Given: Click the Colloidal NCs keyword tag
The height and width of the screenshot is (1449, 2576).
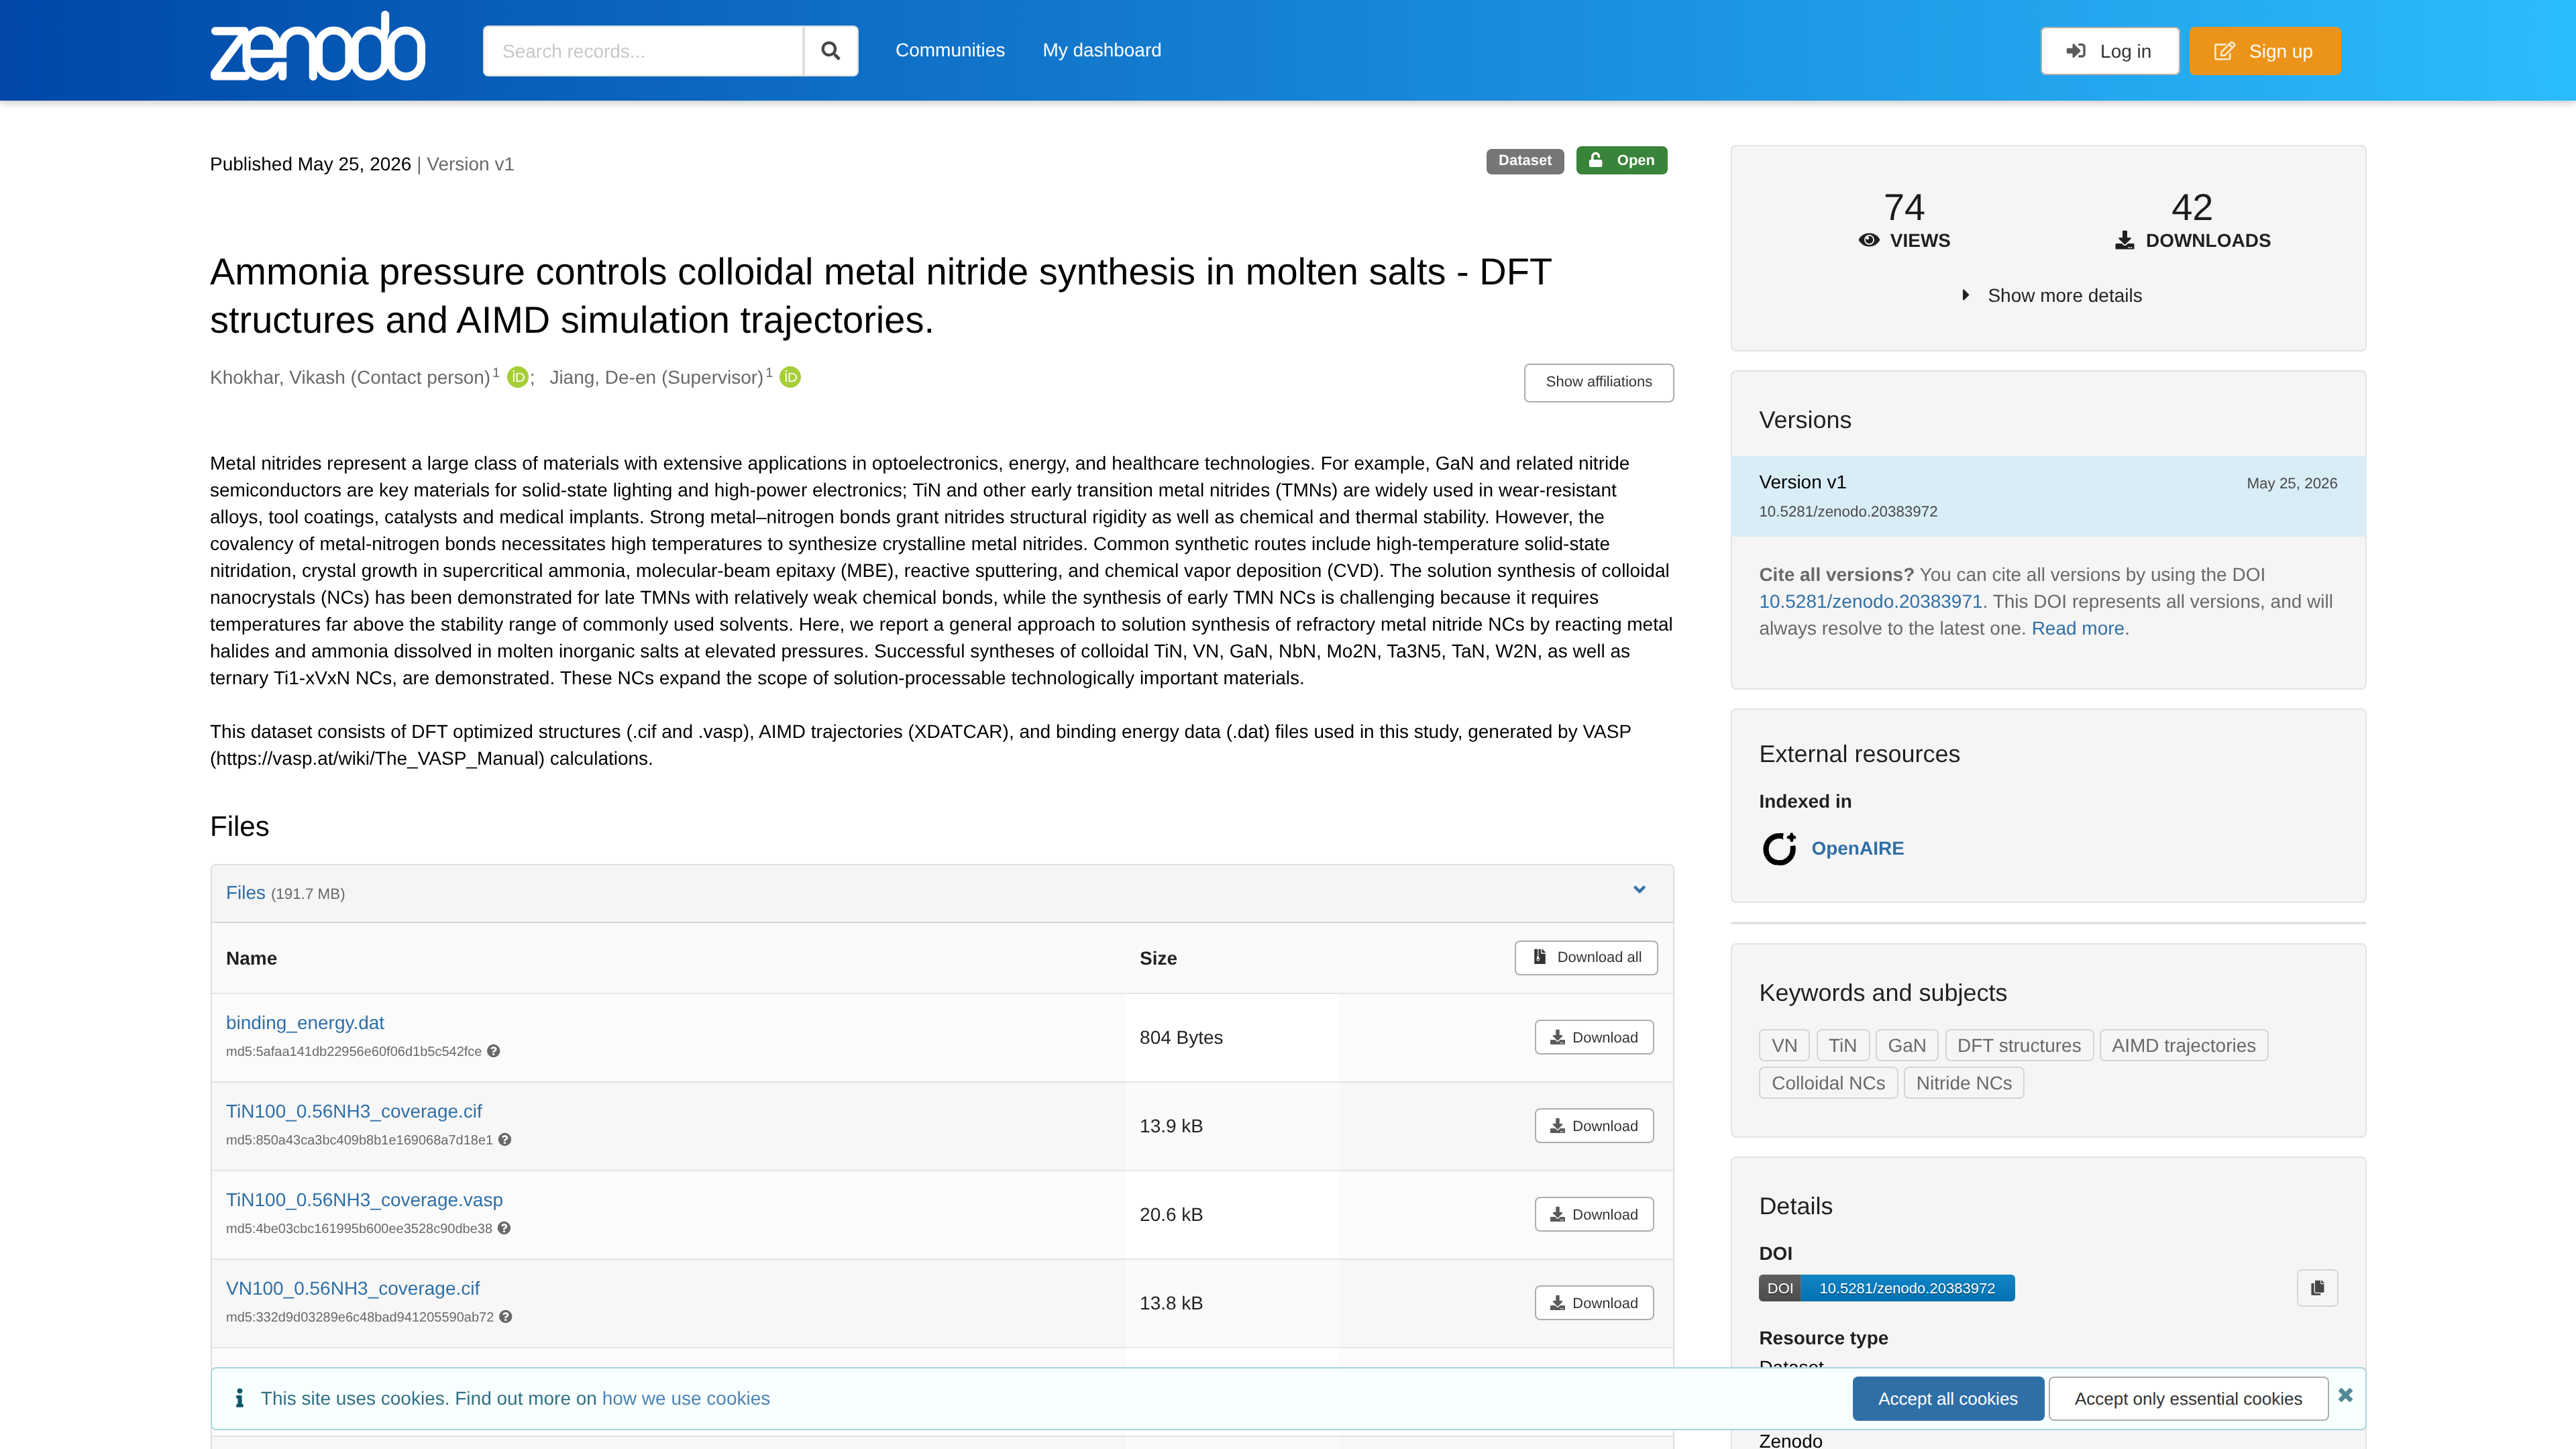Looking at the screenshot, I should 1828,1083.
